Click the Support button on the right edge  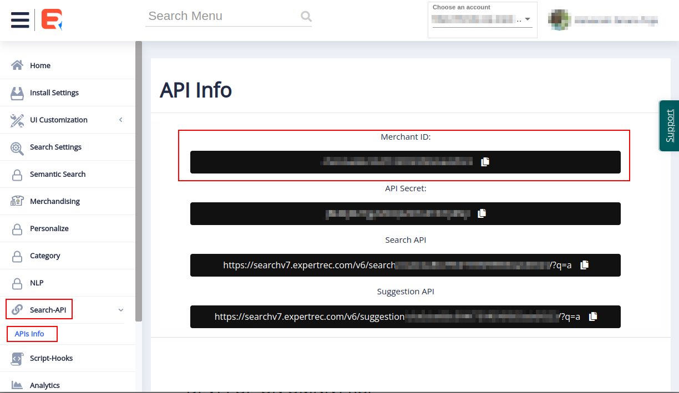point(669,126)
